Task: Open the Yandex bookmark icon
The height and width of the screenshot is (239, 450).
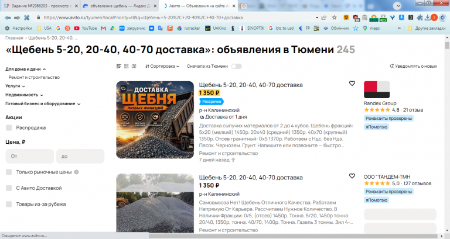Action: click(x=67, y=28)
